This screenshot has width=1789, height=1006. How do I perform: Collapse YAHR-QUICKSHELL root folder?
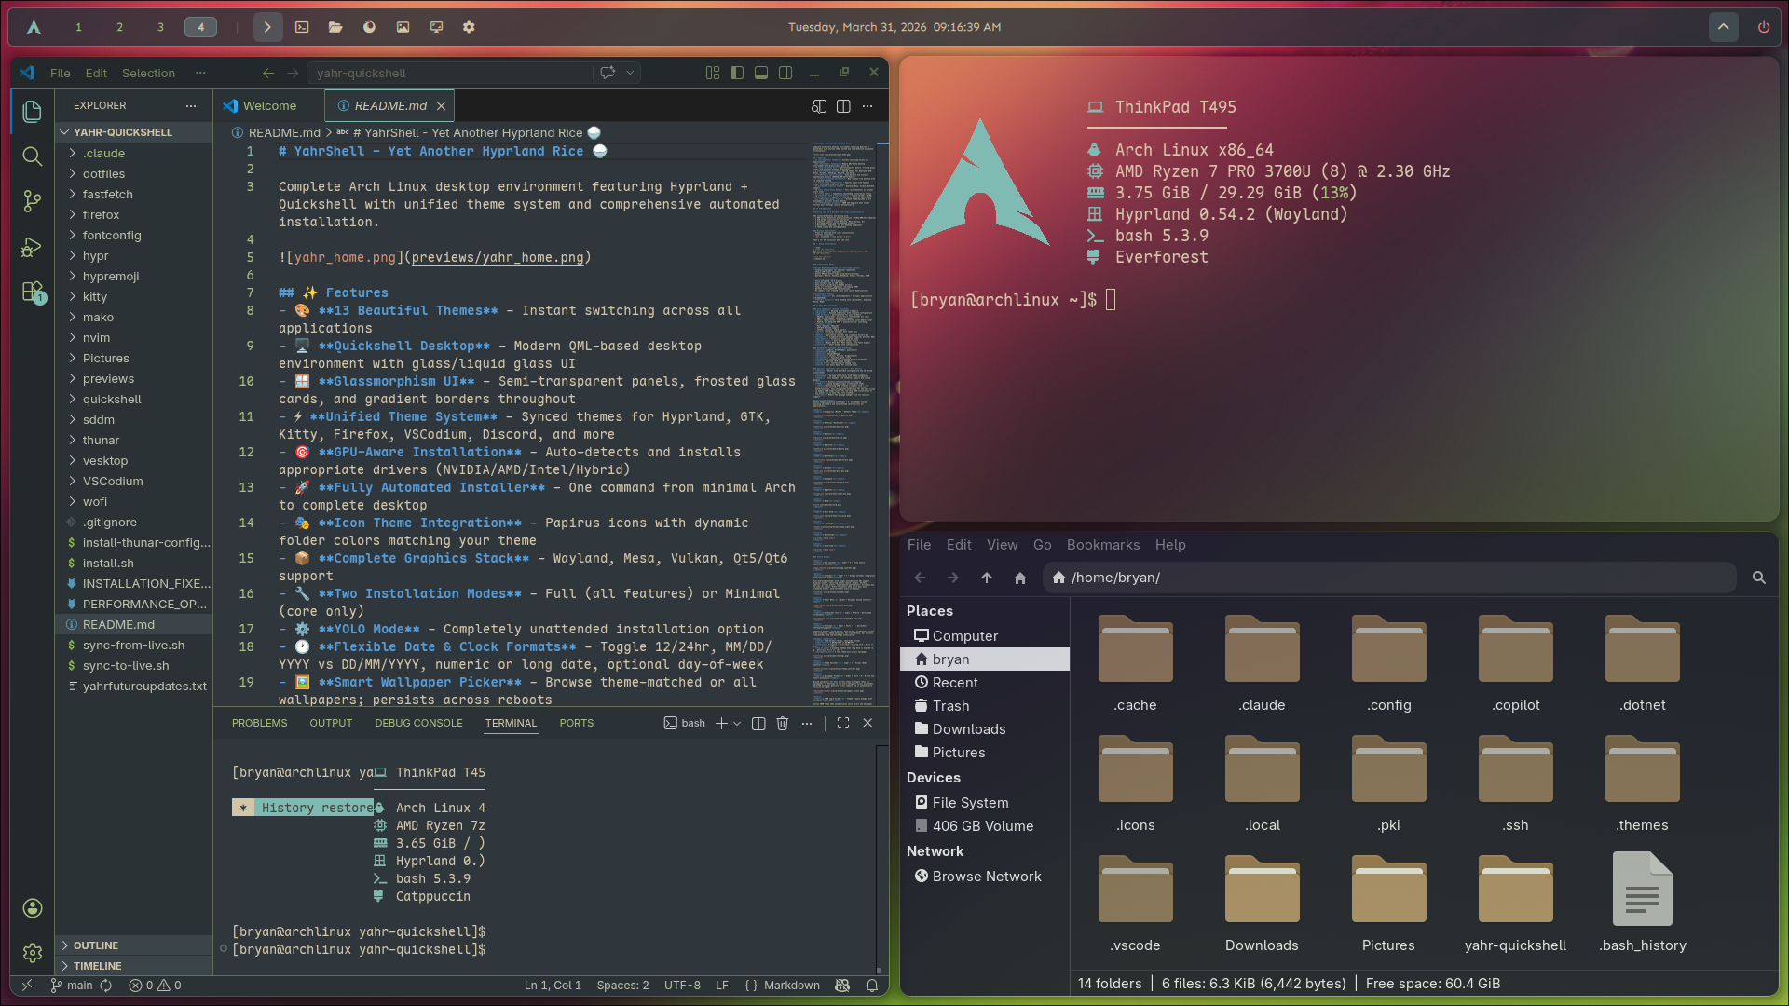coord(133,132)
